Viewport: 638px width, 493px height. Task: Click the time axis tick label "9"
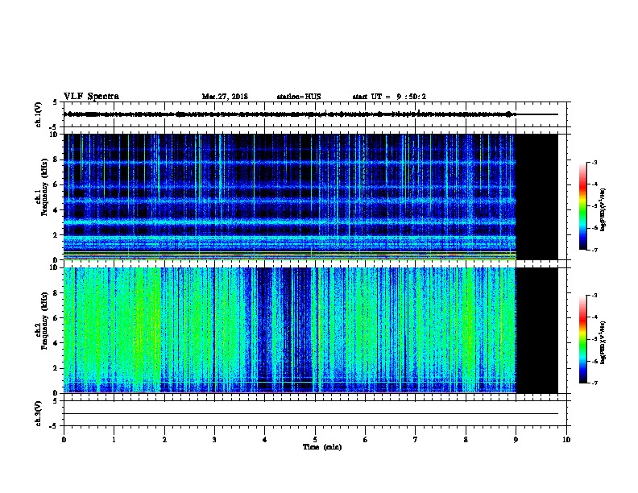point(516,440)
